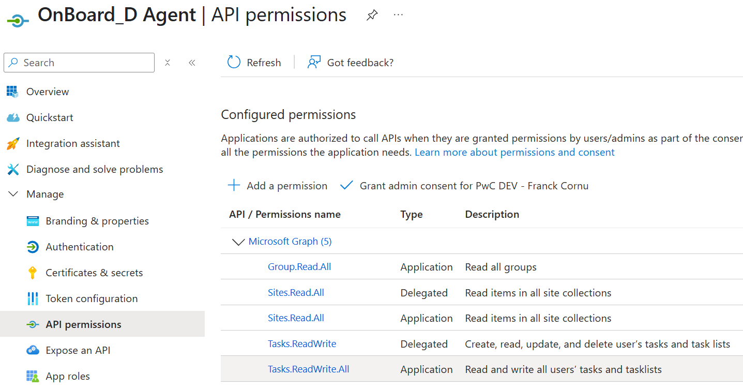Open Group.Read.All permission
Viewport: 743px width, 389px height.
(299, 267)
